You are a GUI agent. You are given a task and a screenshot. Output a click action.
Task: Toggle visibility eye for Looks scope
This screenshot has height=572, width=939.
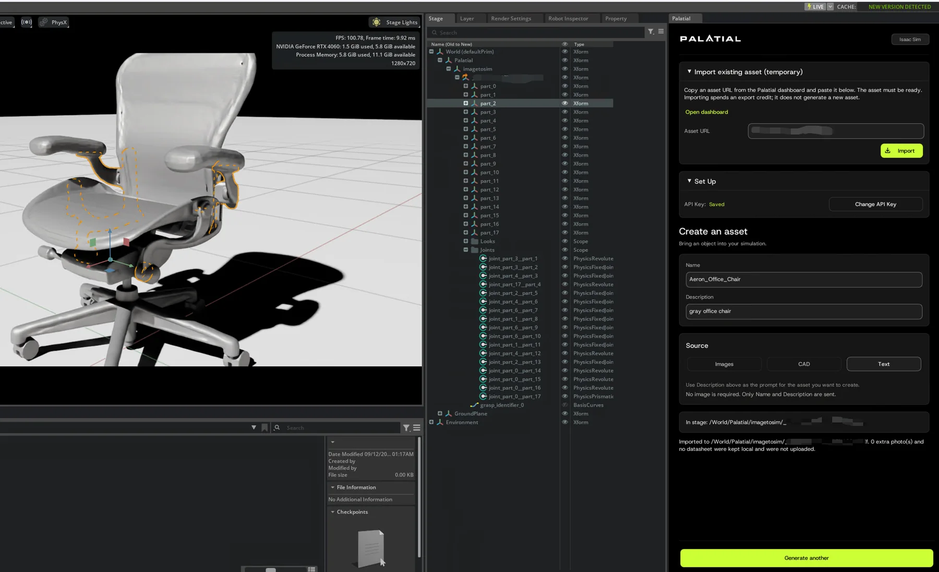click(x=564, y=241)
